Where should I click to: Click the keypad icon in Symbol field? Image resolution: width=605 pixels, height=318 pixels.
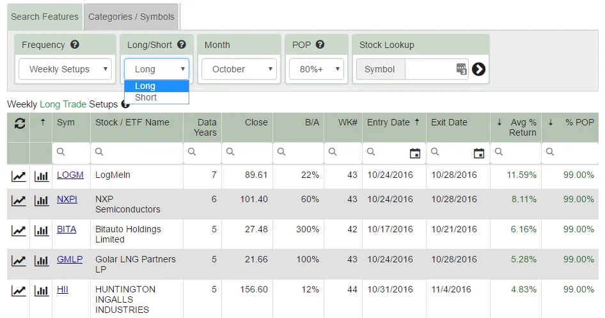(x=461, y=69)
